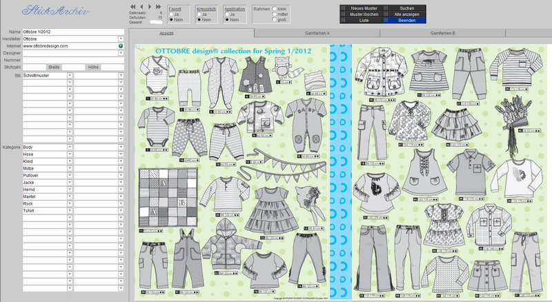This screenshot has height=302, width=552.
Task: Switch to the Garnfarben A tab
Action: point(317,33)
